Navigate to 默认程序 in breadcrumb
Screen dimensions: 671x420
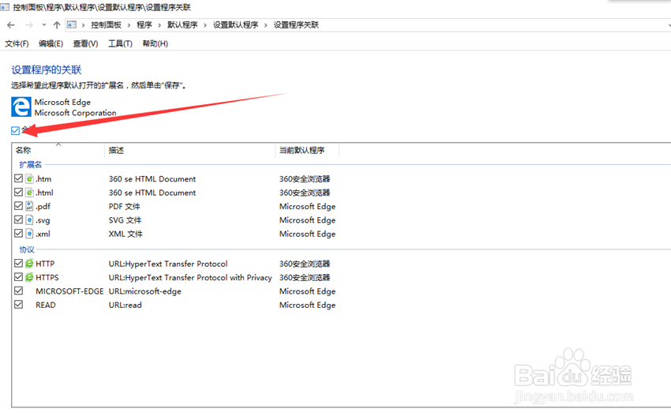click(182, 24)
